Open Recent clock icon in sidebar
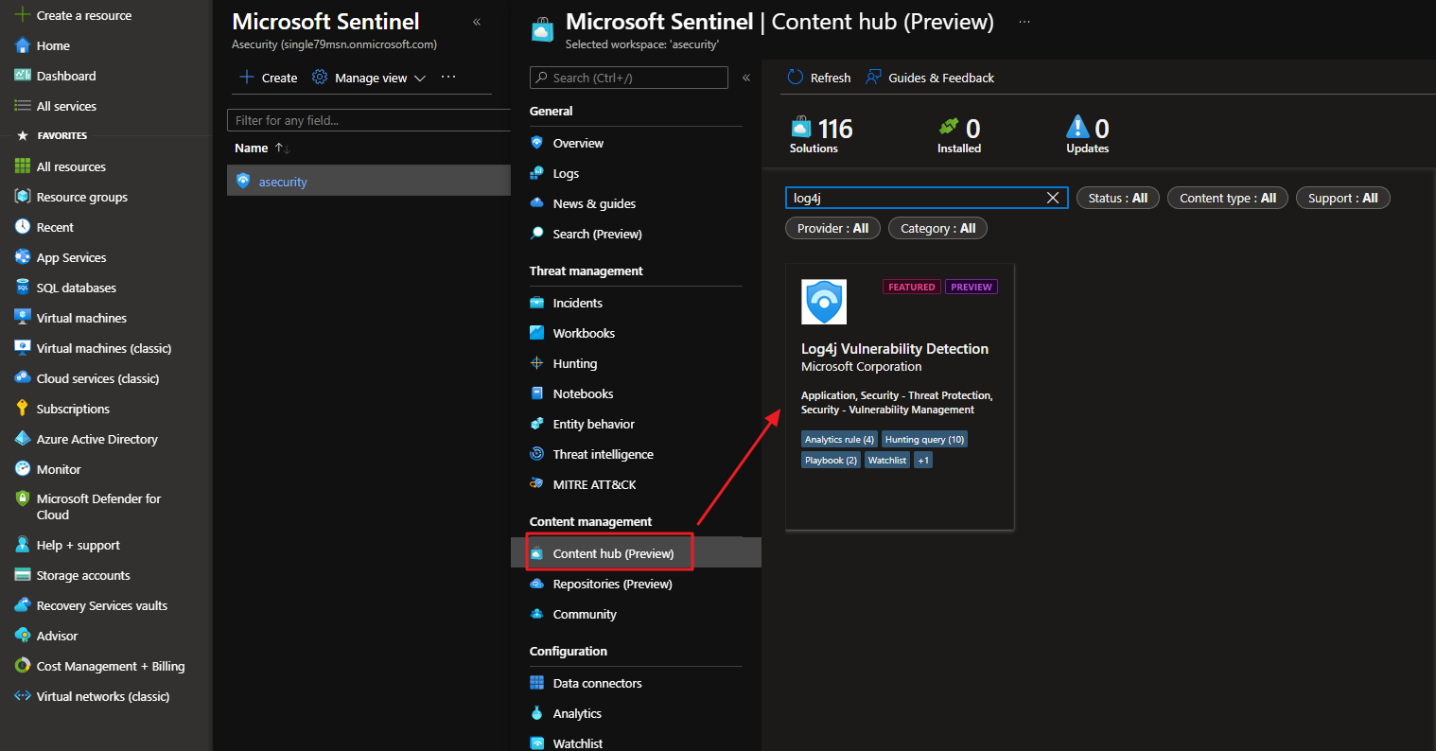The image size is (1436, 751). (x=23, y=227)
